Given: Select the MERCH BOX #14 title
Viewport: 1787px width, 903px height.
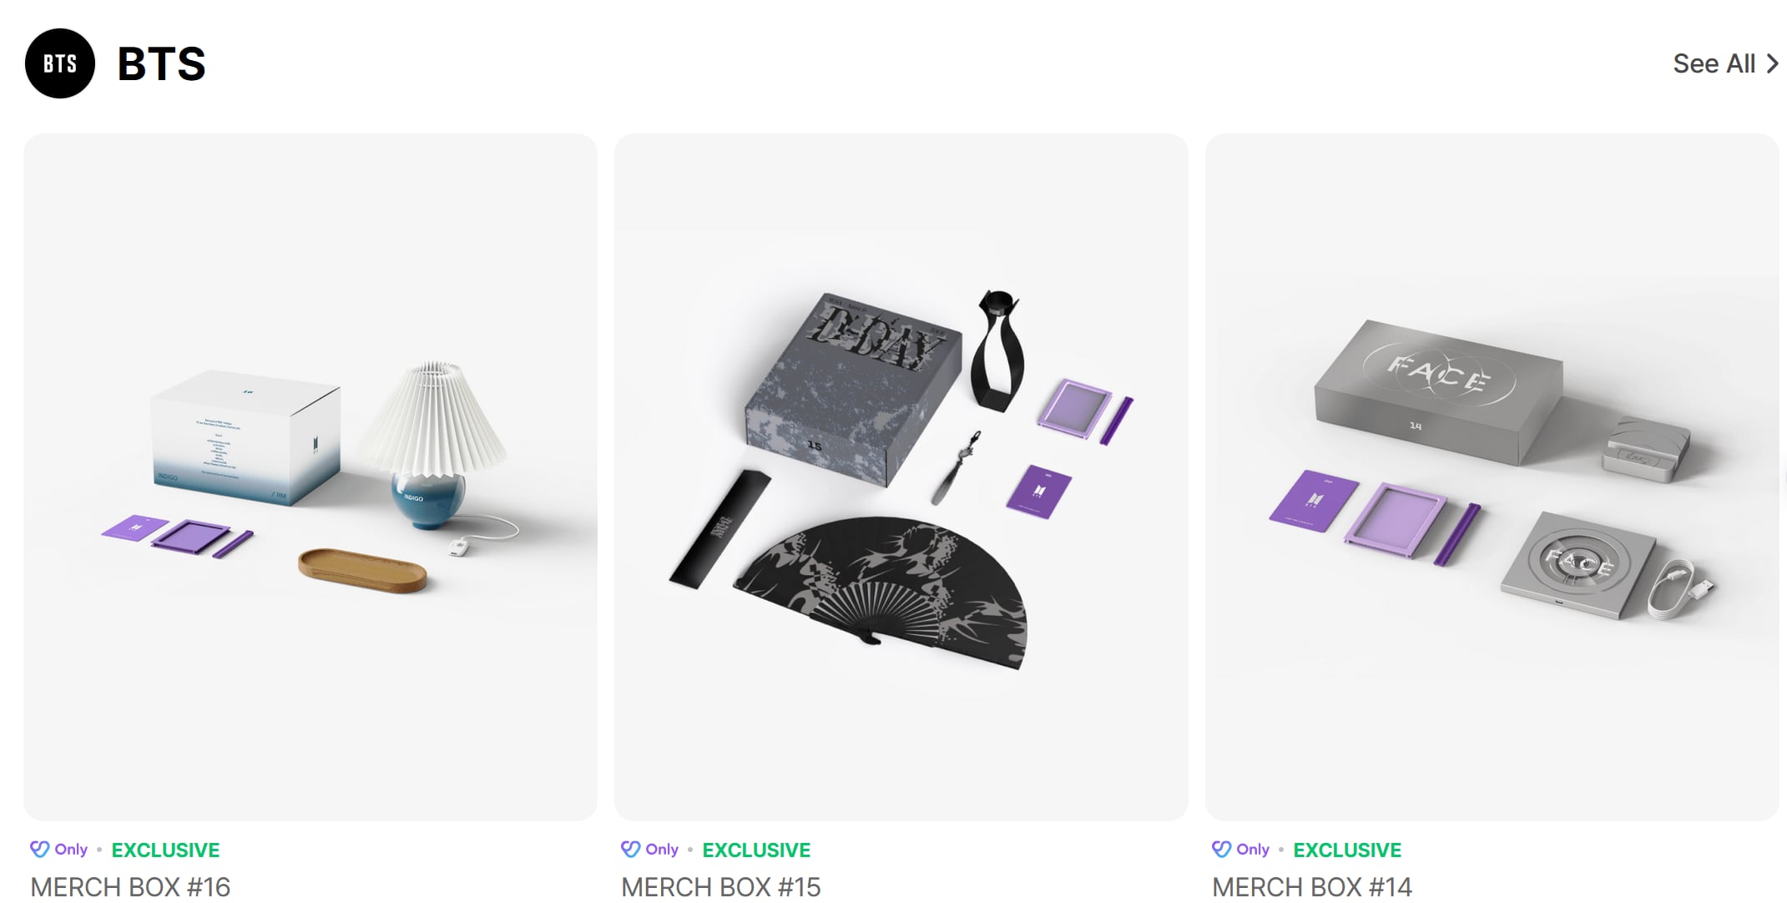Looking at the screenshot, I should pyautogui.click(x=1312, y=886).
